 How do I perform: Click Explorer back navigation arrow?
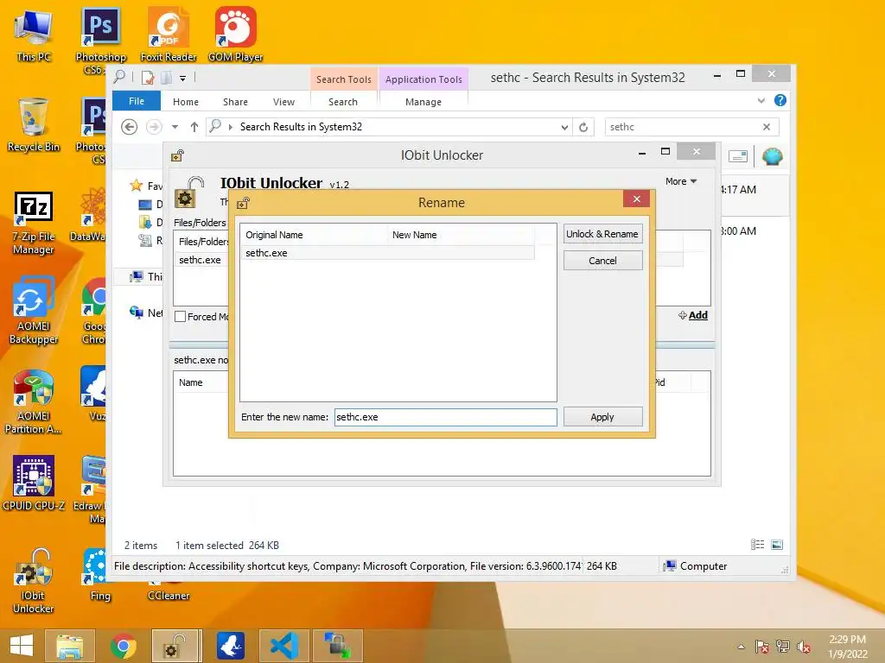130,127
